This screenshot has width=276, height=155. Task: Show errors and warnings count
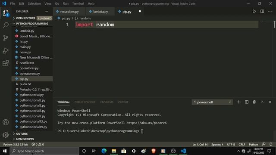coord(38,145)
